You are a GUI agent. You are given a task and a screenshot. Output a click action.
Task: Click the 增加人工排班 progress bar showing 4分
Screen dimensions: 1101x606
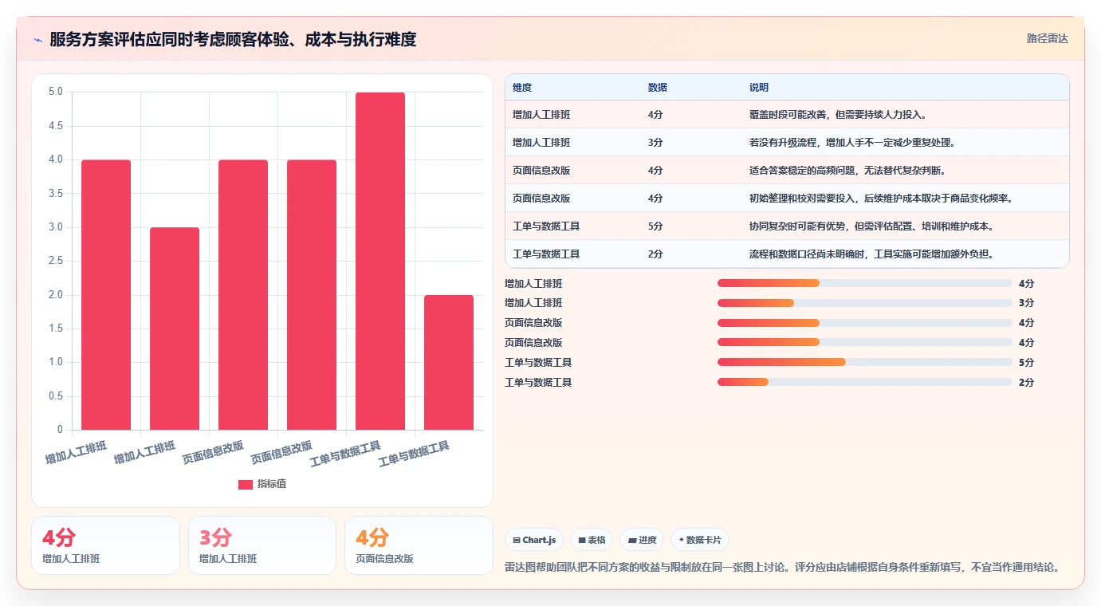coord(865,283)
